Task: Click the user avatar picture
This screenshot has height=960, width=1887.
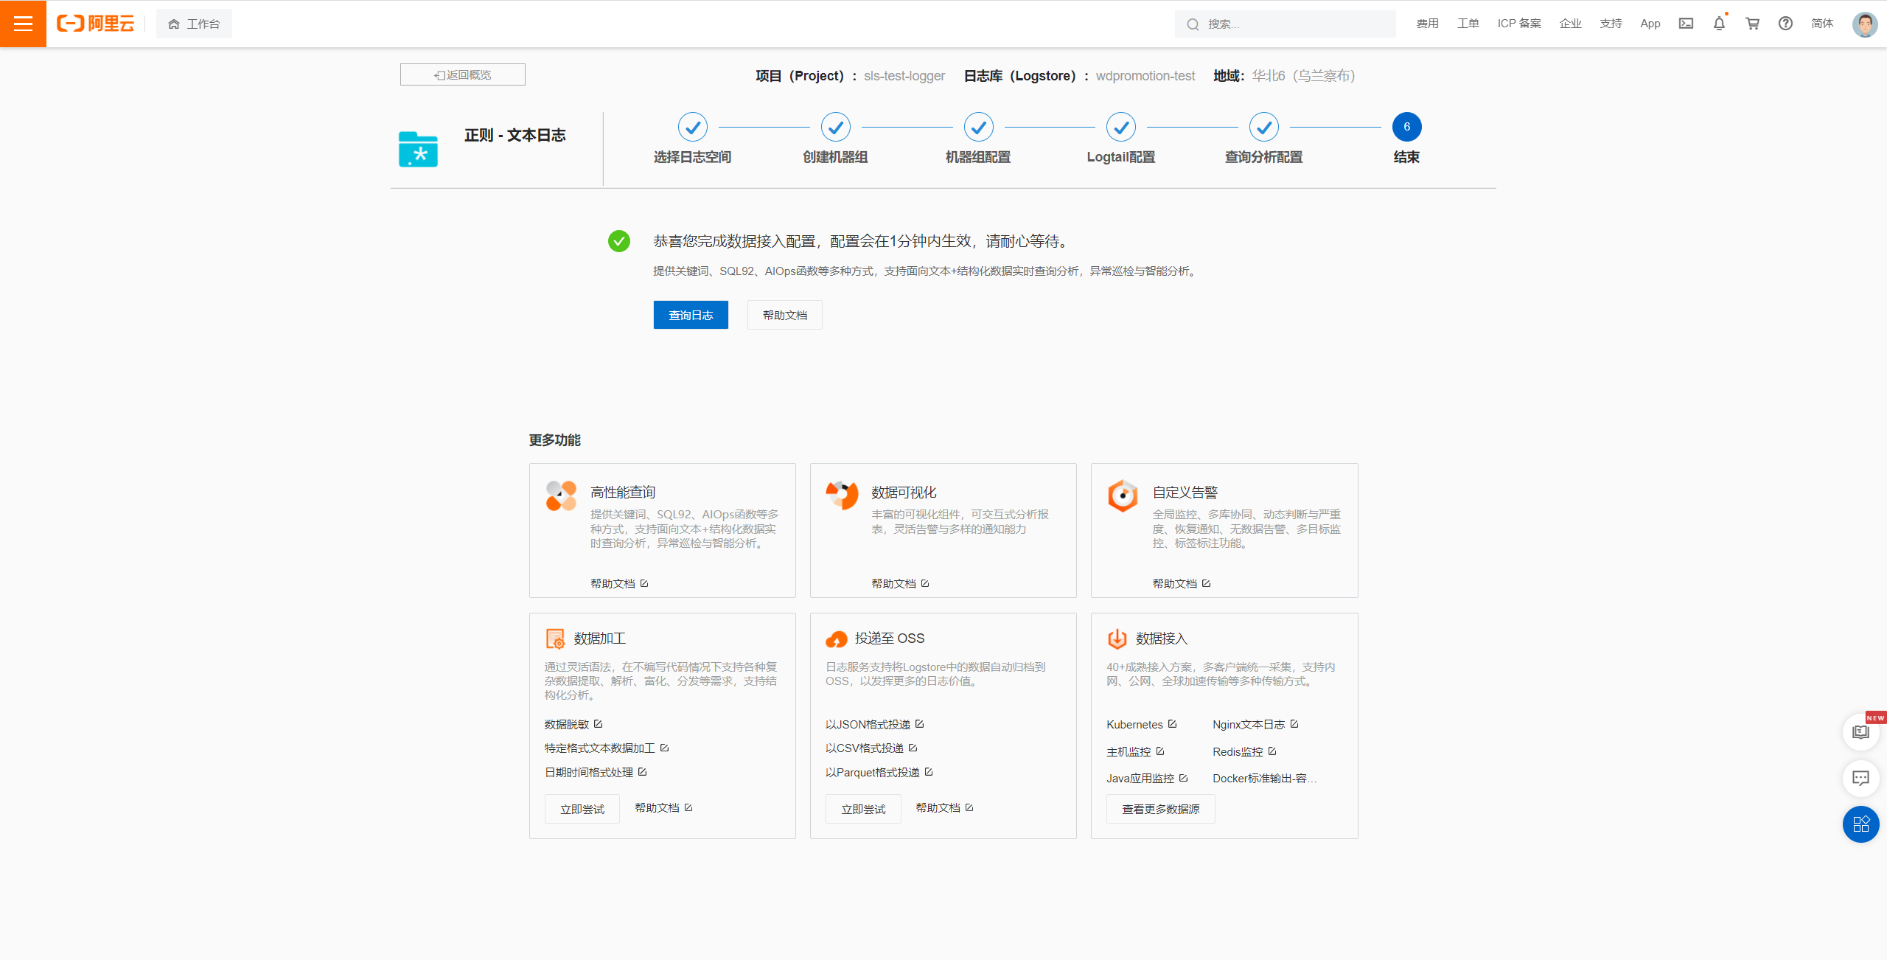Action: (x=1864, y=24)
